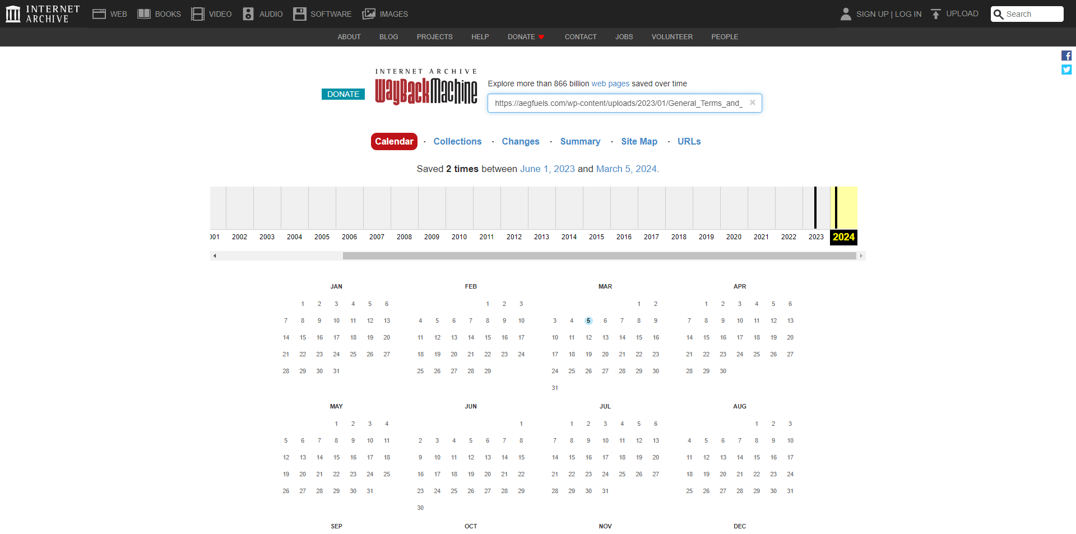The image size is (1076, 534).
Task: Click the 2024 capture bar on timeline
Action: pos(836,207)
